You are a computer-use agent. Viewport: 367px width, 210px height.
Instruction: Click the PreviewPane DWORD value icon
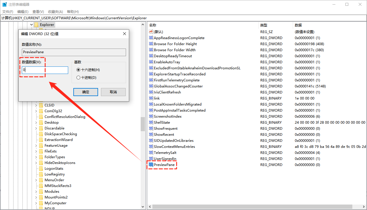tap(151, 165)
